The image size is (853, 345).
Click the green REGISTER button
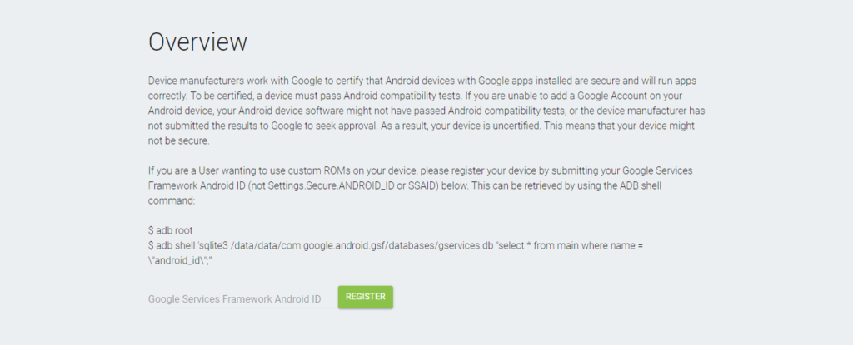click(365, 297)
